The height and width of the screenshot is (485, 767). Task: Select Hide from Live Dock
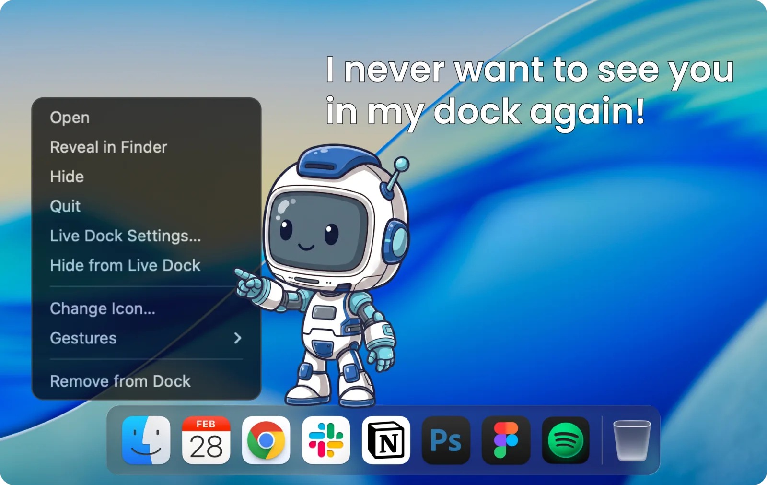[x=146, y=265]
